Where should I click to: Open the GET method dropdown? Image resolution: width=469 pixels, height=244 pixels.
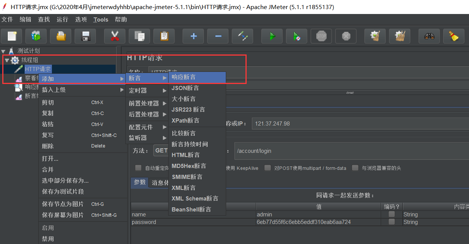pyautogui.click(x=161, y=151)
